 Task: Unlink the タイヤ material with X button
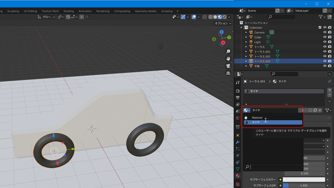(320, 110)
